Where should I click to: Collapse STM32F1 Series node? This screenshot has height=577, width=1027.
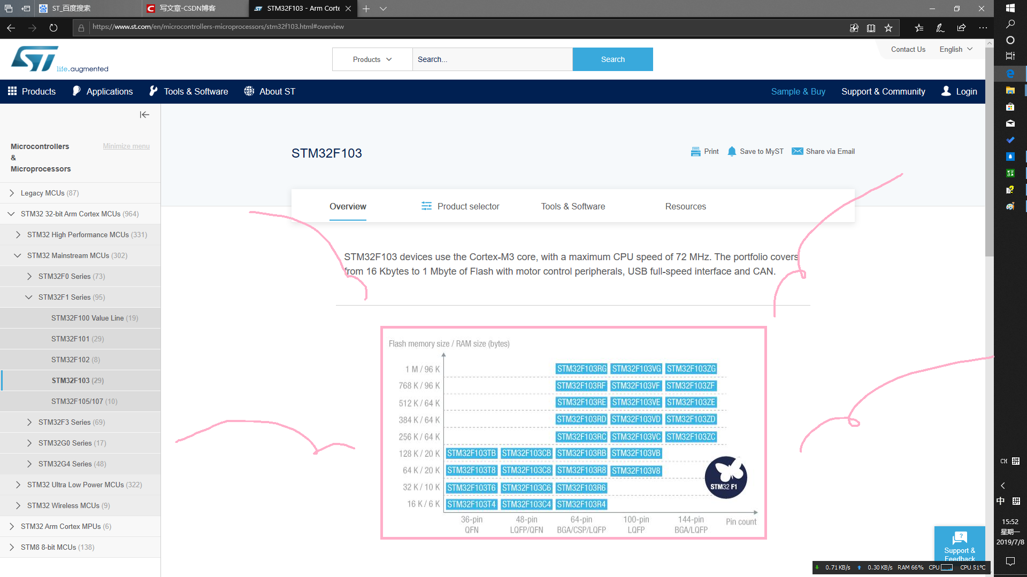tap(29, 297)
